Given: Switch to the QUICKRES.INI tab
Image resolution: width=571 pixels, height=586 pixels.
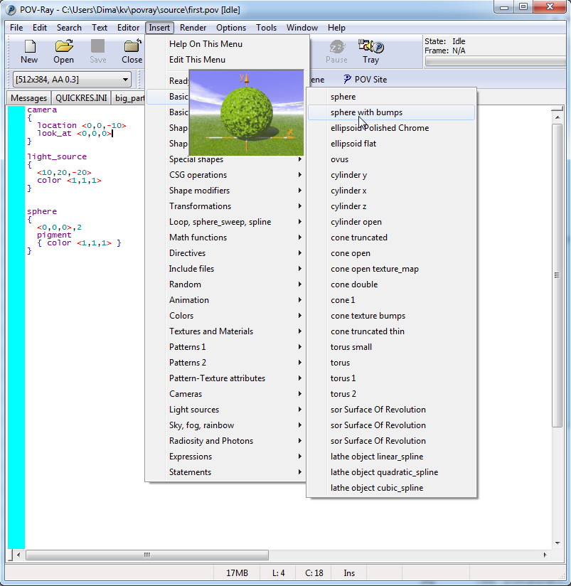Looking at the screenshot, I should pos(81,98).
